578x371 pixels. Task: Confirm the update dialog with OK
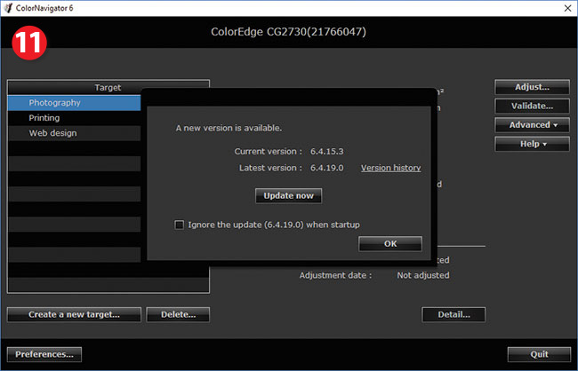(x=390, y=244)
